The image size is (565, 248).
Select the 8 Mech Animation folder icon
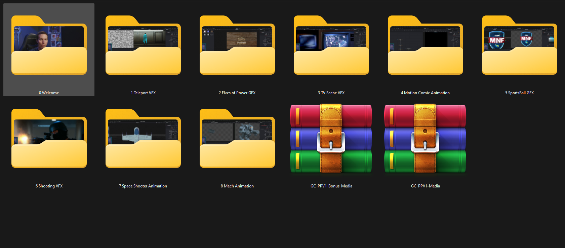click(237, 139)
